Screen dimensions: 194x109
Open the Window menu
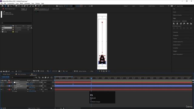pyautogui.click(x=38, y=3)
